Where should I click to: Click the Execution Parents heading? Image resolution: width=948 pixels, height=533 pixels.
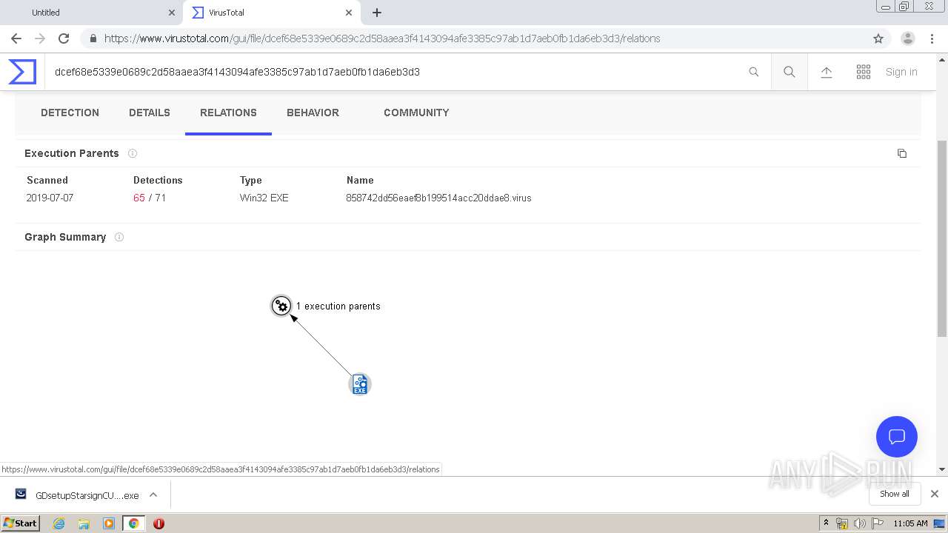click(72, 153)
